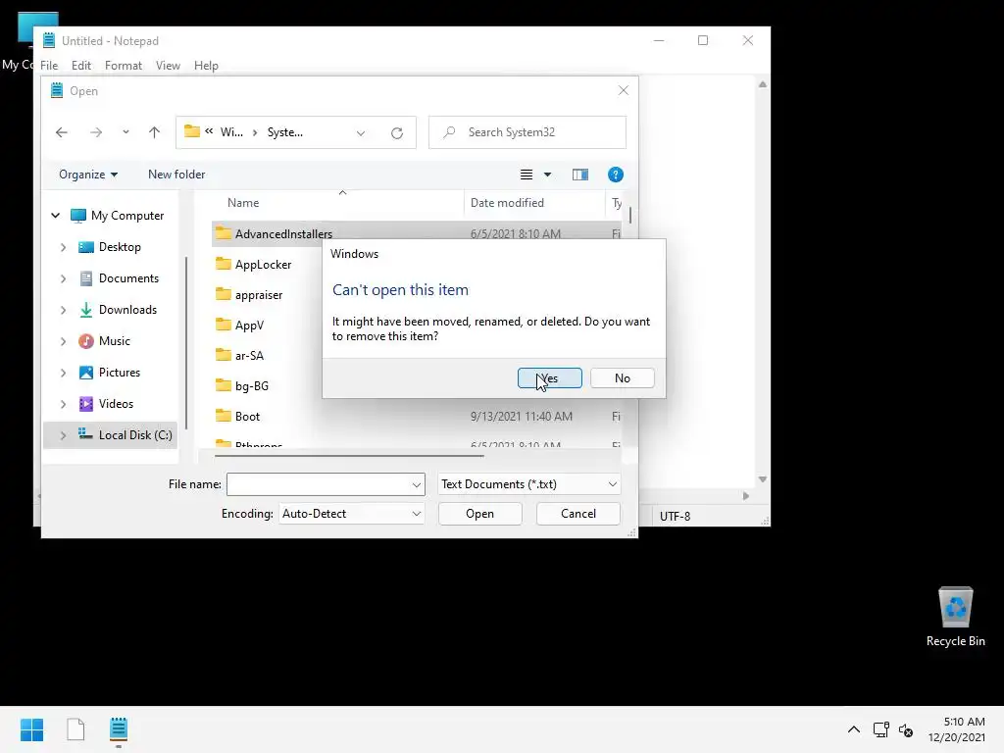Select the bg-BG folder
Image resolution: width=1004 pixels, height=753 pixels.
(252, 386)
